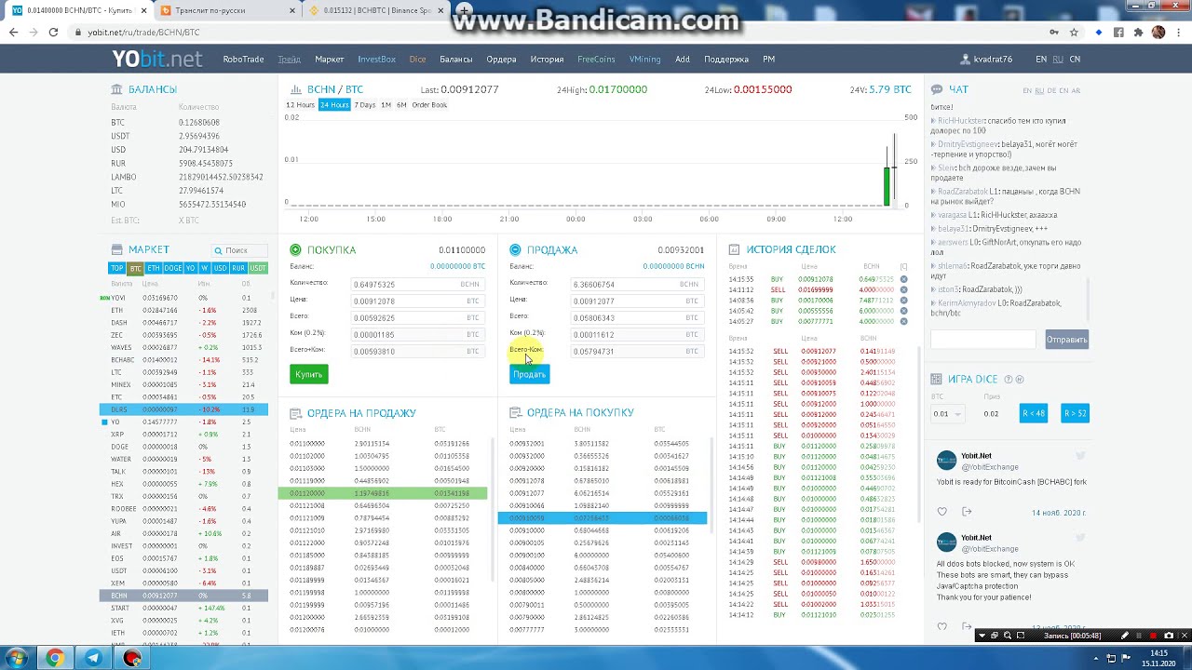
Task: Select the TOP market filter tab
Action: point(117,269)
